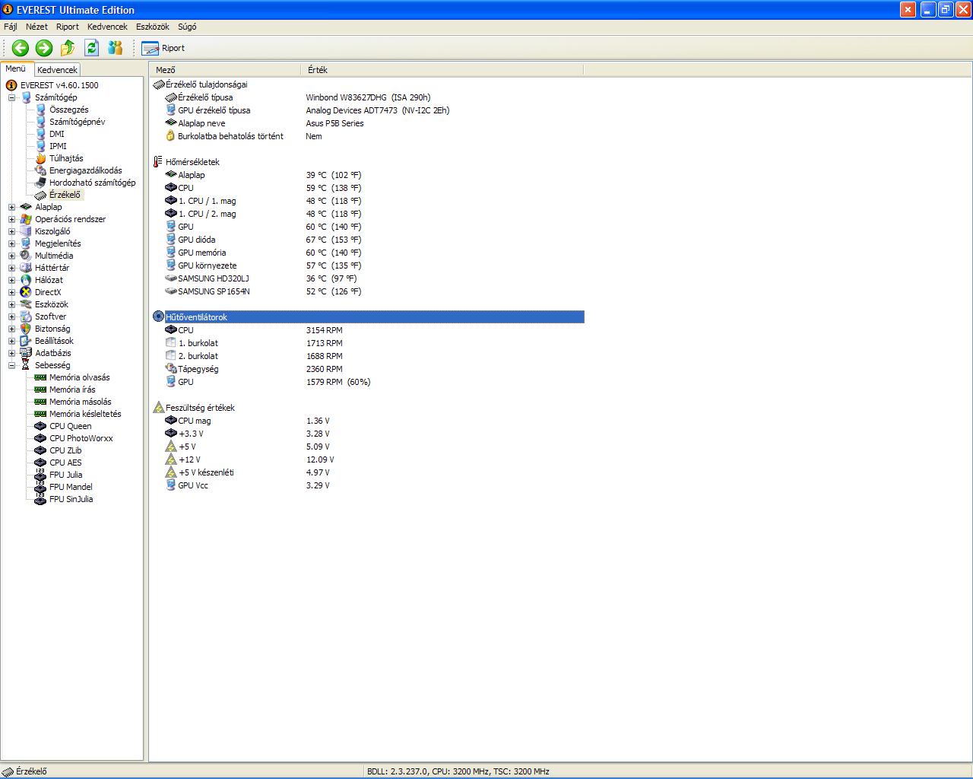Click the Mező column header
Viewport: 973px width, 779px height.
[226, 70]
